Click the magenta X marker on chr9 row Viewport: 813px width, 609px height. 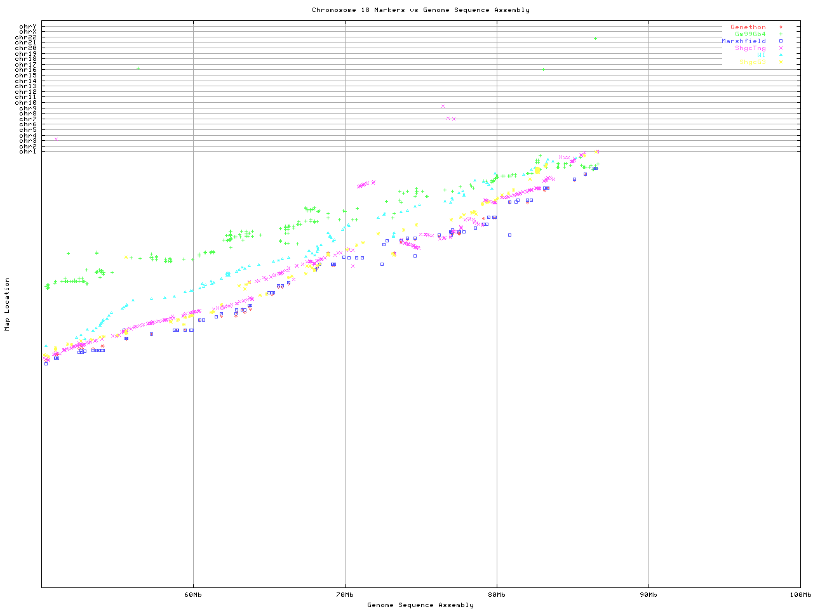pos(443,107)
